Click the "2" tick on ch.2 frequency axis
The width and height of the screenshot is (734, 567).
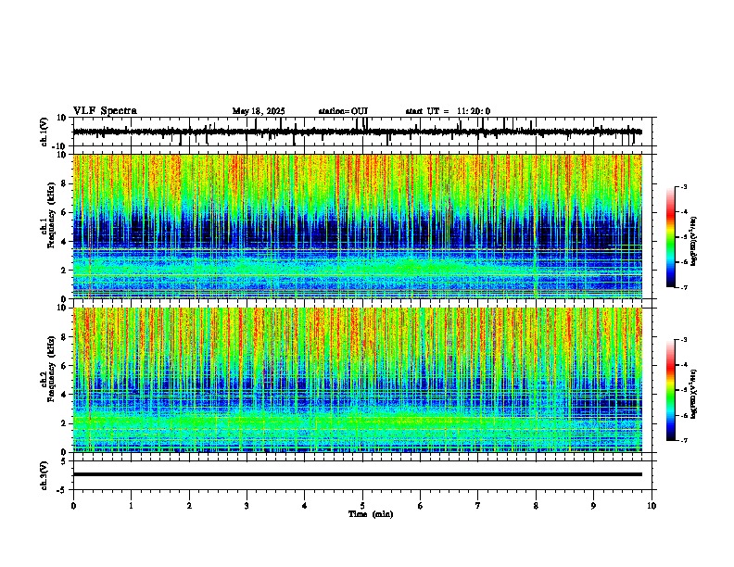[65, 423]
